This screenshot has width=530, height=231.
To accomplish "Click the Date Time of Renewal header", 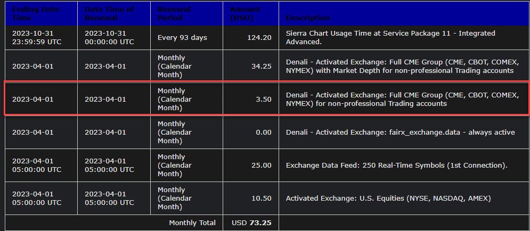I will pyautogui.click(x=109, y=13).
